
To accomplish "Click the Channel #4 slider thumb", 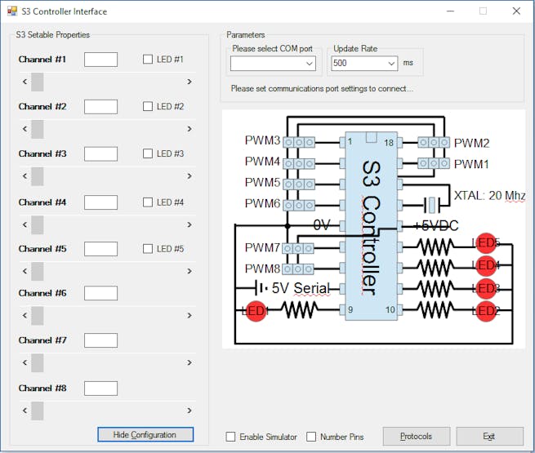I will [x=38, y=224].
